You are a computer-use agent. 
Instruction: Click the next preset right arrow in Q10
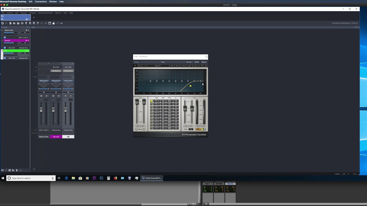pyautogui.click(x=177, y=66)
